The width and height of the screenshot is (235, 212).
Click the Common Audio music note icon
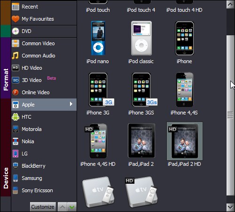pyautogui.click(x=15, y=56)
